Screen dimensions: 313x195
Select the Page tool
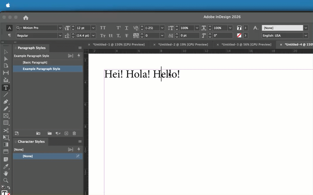point(6,66)
